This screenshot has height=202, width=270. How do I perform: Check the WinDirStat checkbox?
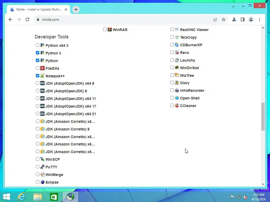click(172, 68)
